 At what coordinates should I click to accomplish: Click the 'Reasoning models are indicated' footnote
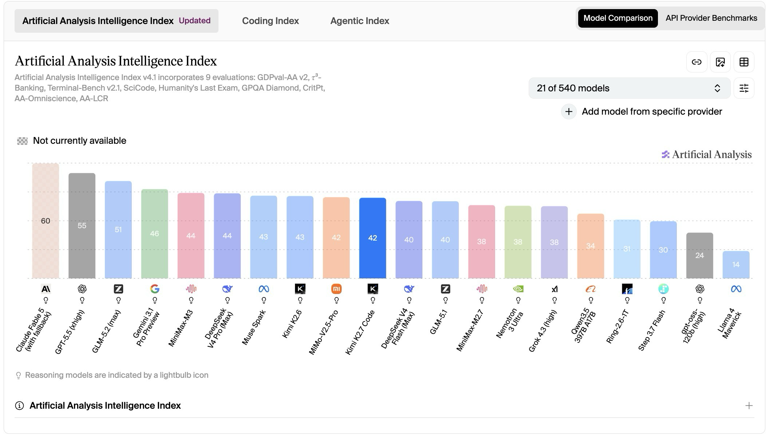117,375
